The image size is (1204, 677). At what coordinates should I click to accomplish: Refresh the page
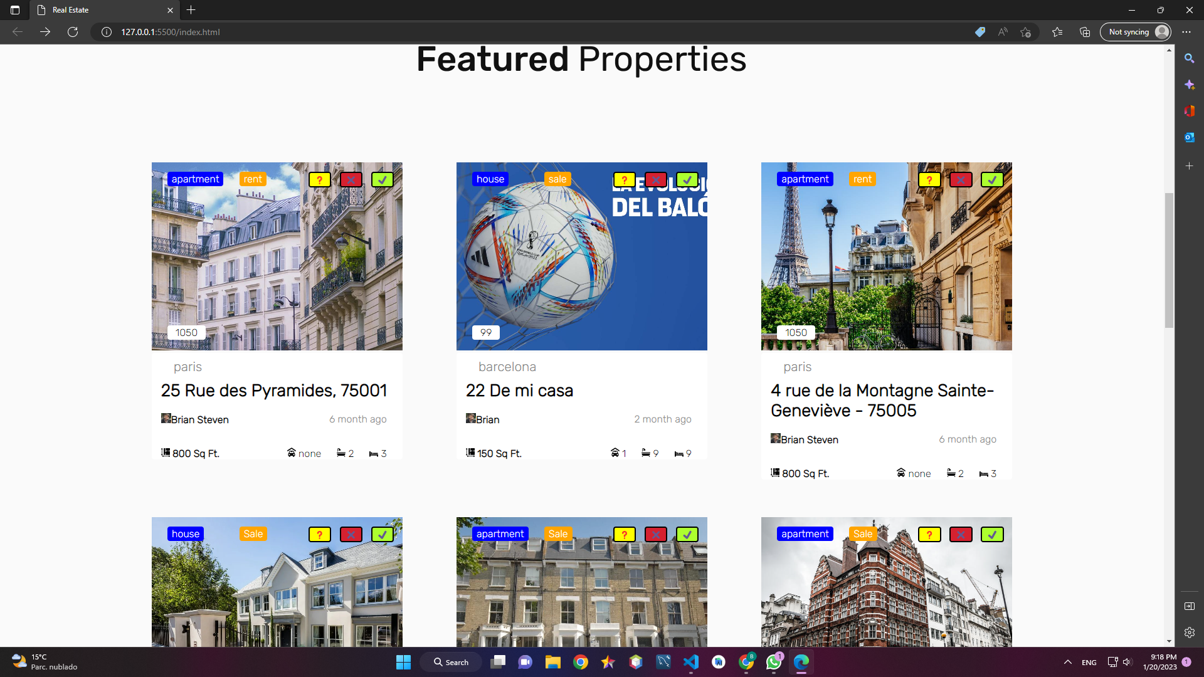click(73, 32)
